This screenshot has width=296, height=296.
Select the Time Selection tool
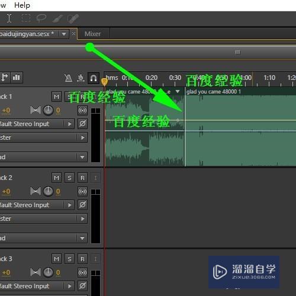pyautogui.click(x=9, y=18)
